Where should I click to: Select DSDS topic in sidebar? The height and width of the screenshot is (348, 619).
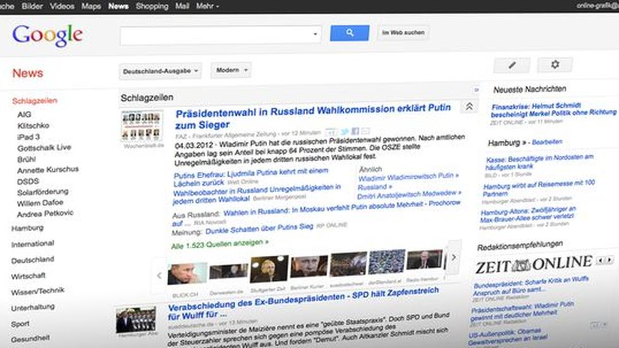pyautogui.click(x=28, y=181)
